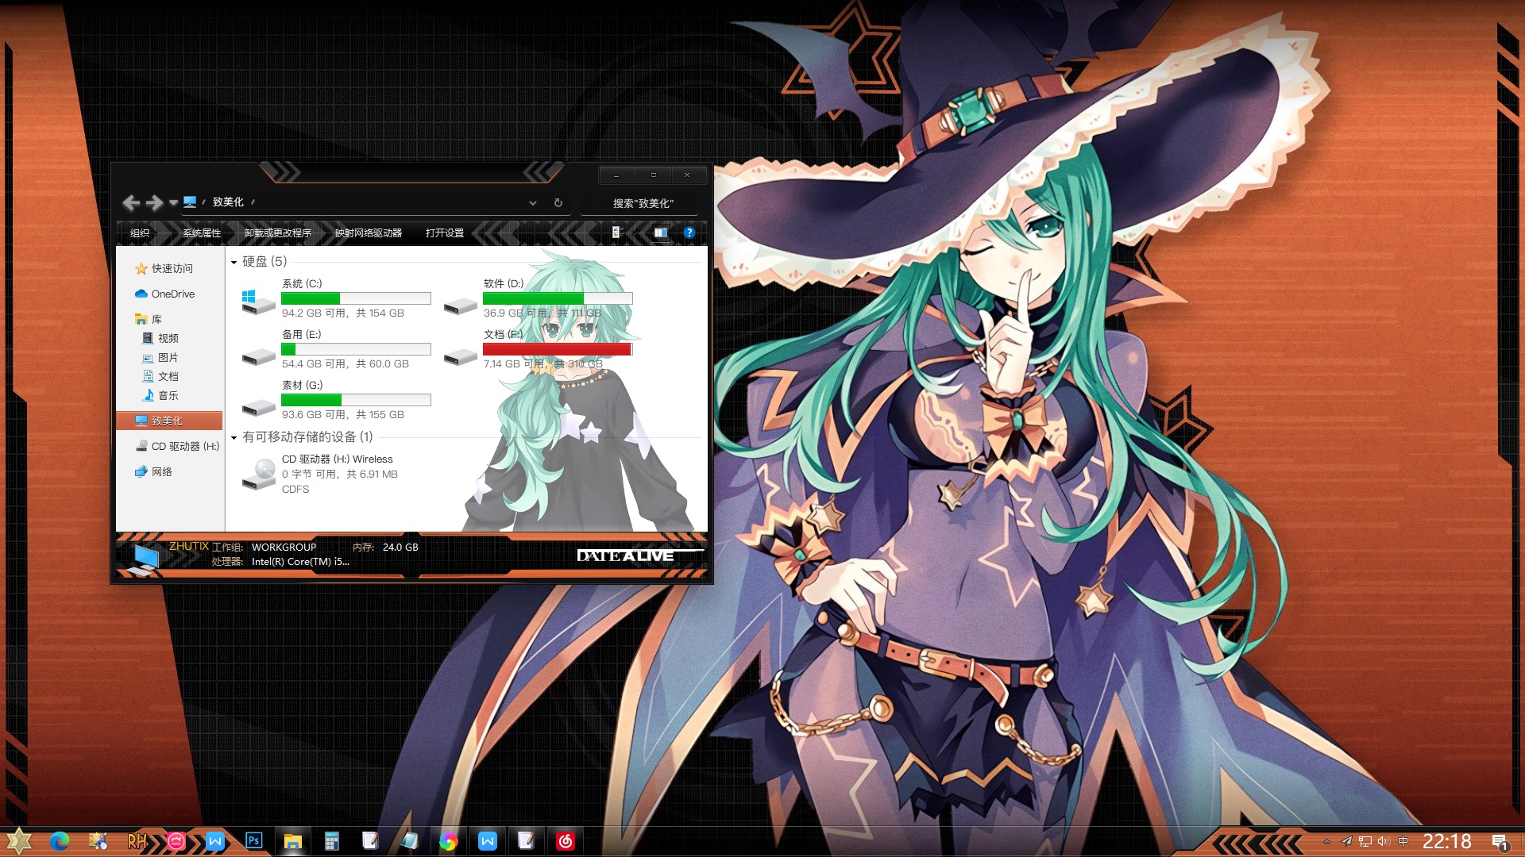The image size is (1525, 857).
Task: Collapse the 硬盘 (5) group
Action: (x=234, y=262)
